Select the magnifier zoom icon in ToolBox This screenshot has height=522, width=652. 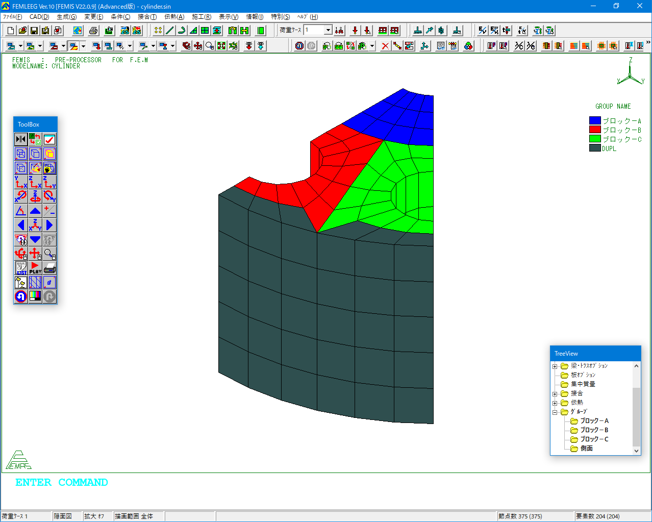pos(49,254)
